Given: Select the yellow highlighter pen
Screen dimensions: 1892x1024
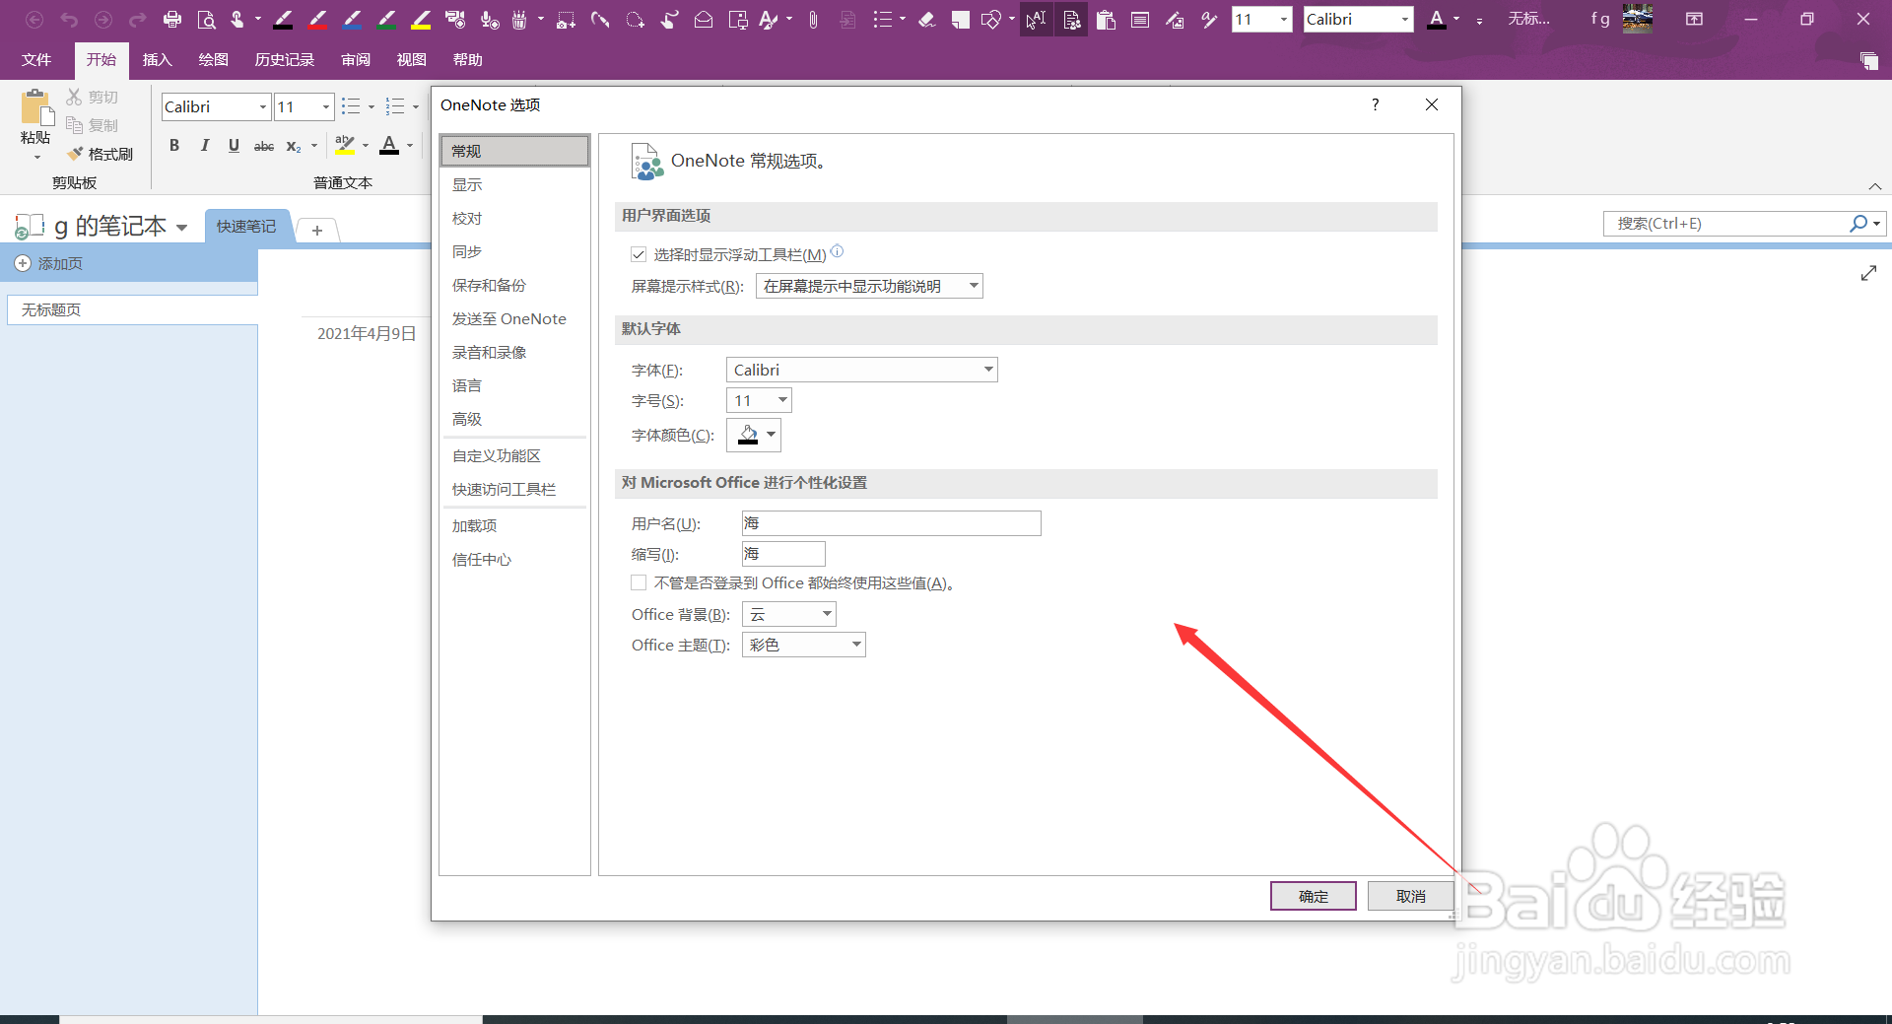Looking at the screenshot, I should [421, 19].
